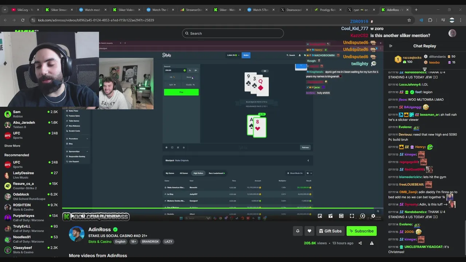Follow AdinRoss with heart icon

pos(309,231)
